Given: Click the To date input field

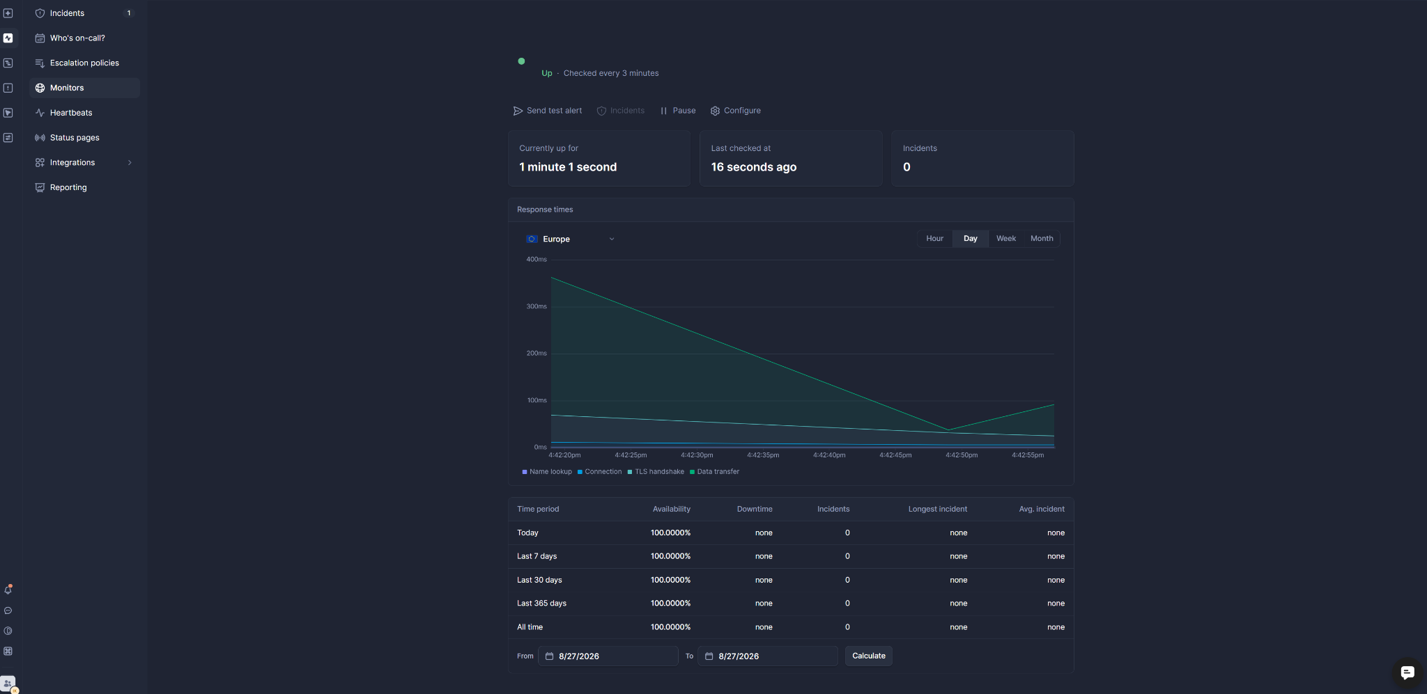Looking at the screenshot, I should coord(768,656).
